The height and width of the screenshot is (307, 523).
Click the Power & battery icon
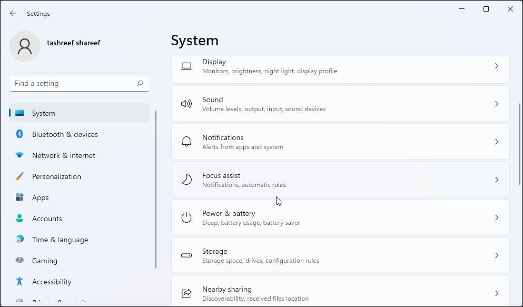186,217
